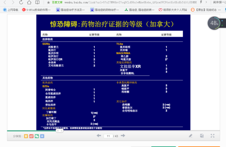Screen dimensions: 226x147
Task: Open more share options plus icon
Action: click(42, 136)
